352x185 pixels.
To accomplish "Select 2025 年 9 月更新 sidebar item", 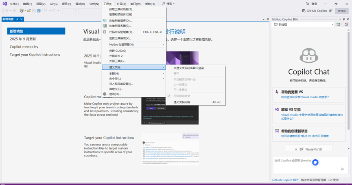I will (x=23, y=39).
